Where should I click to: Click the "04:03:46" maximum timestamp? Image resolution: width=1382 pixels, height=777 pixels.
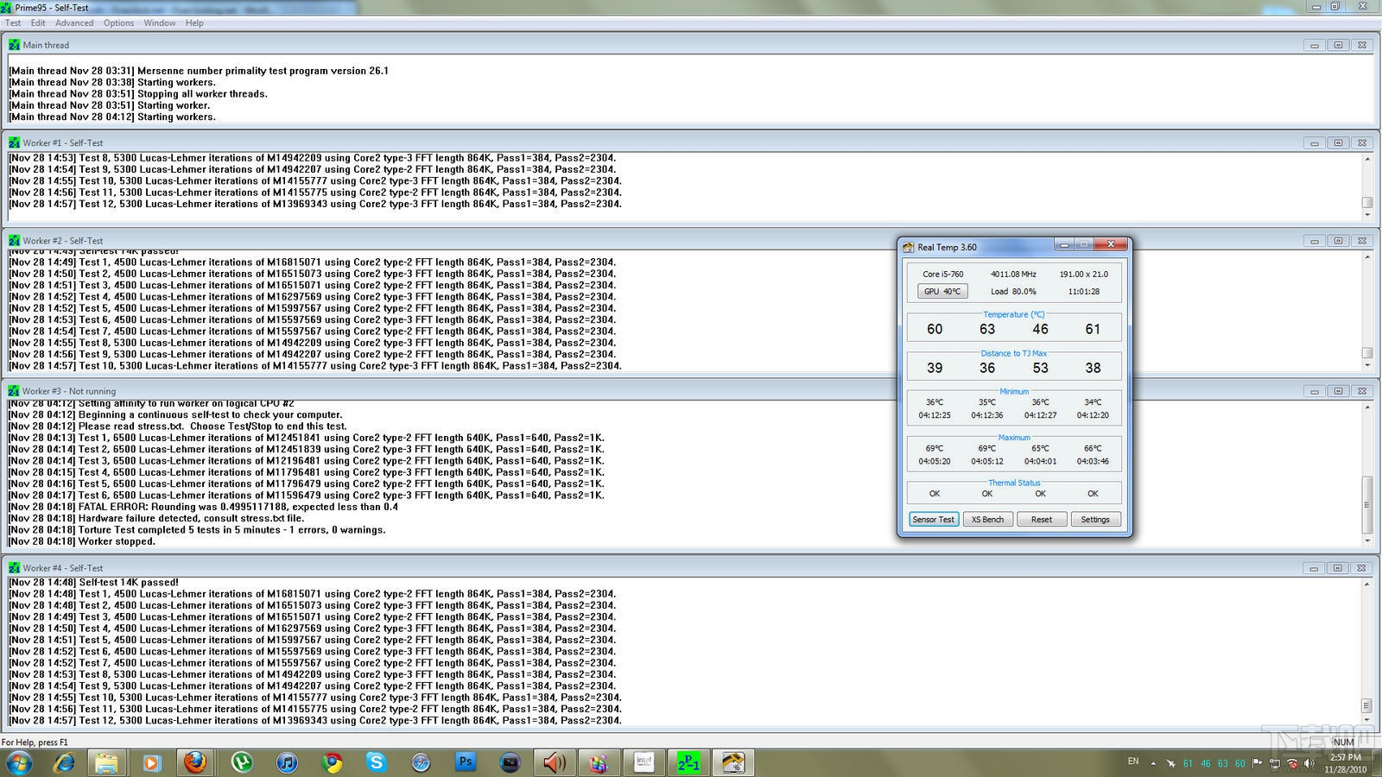coord(1093,461)
